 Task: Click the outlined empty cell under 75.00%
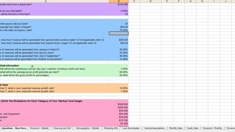click(119, 33)
